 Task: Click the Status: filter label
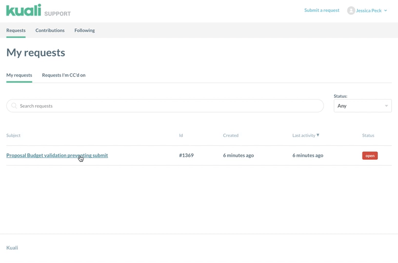point(340,96)
